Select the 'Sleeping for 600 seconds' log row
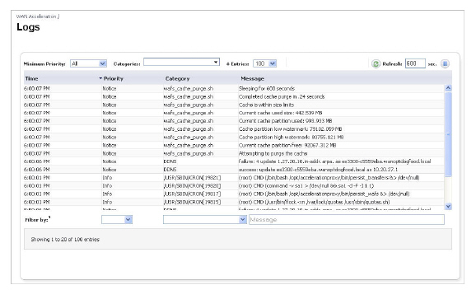 pyautogui.click(x=234, y=88)
